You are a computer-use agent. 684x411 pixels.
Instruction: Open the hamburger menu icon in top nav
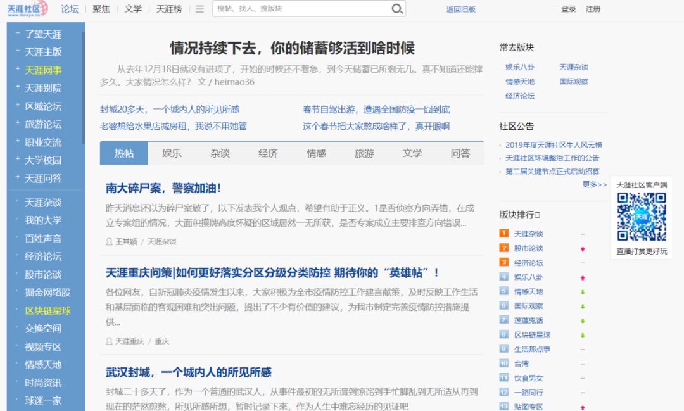pyautogui.click(x=199, y=9)
